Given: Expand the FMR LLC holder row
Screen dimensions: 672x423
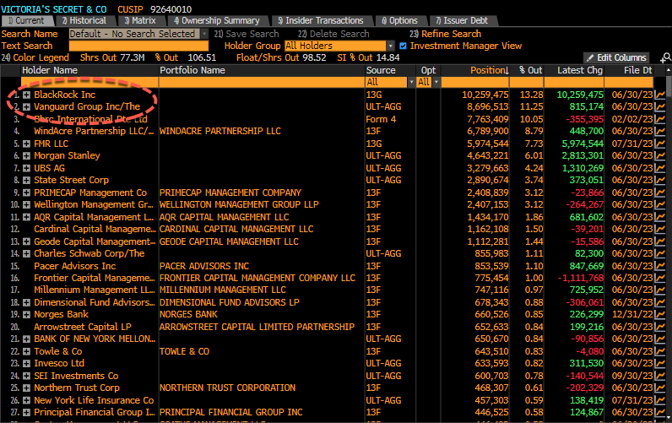Looking at the screenshot, I should pyautogui.click(x=26, y=144).
